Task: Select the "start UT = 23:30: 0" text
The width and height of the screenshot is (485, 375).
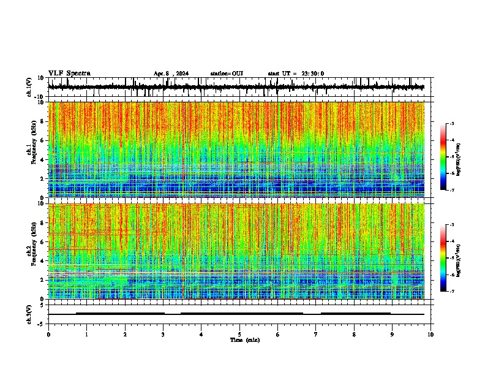Action: (296, 74)
